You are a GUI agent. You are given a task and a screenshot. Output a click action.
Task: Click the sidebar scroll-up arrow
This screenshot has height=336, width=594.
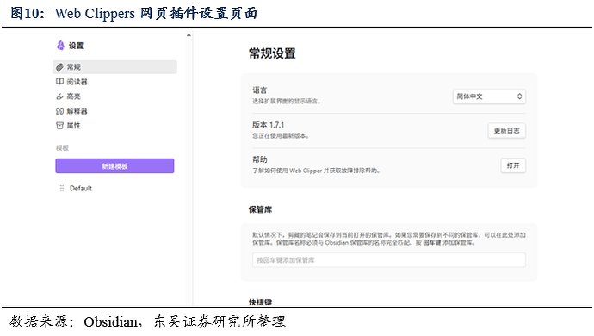tap(189, 34)
